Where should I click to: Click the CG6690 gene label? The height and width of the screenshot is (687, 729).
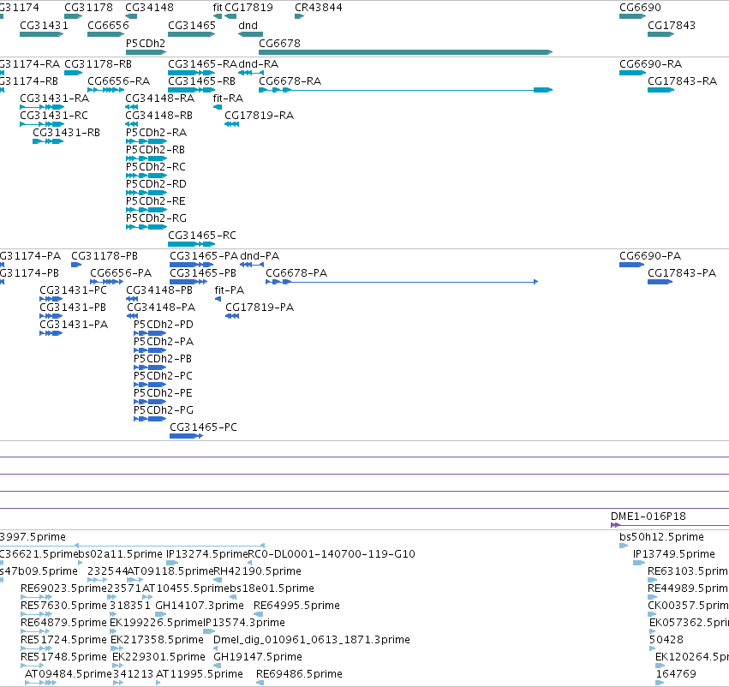(x=640, y=8)
